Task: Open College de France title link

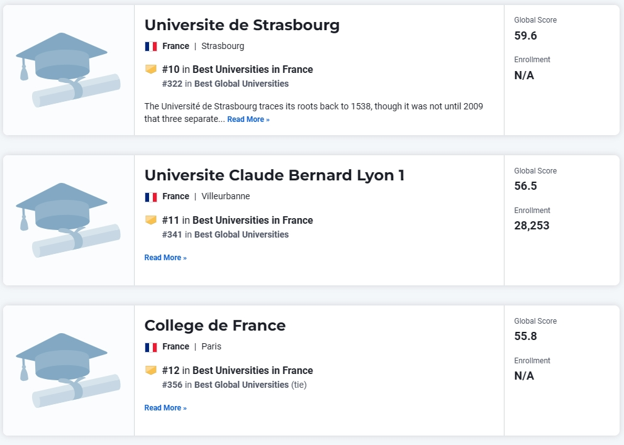Action: click(215, 326)
